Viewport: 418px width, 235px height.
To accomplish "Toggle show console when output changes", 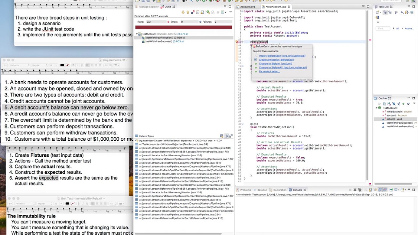I will point(380,190).
